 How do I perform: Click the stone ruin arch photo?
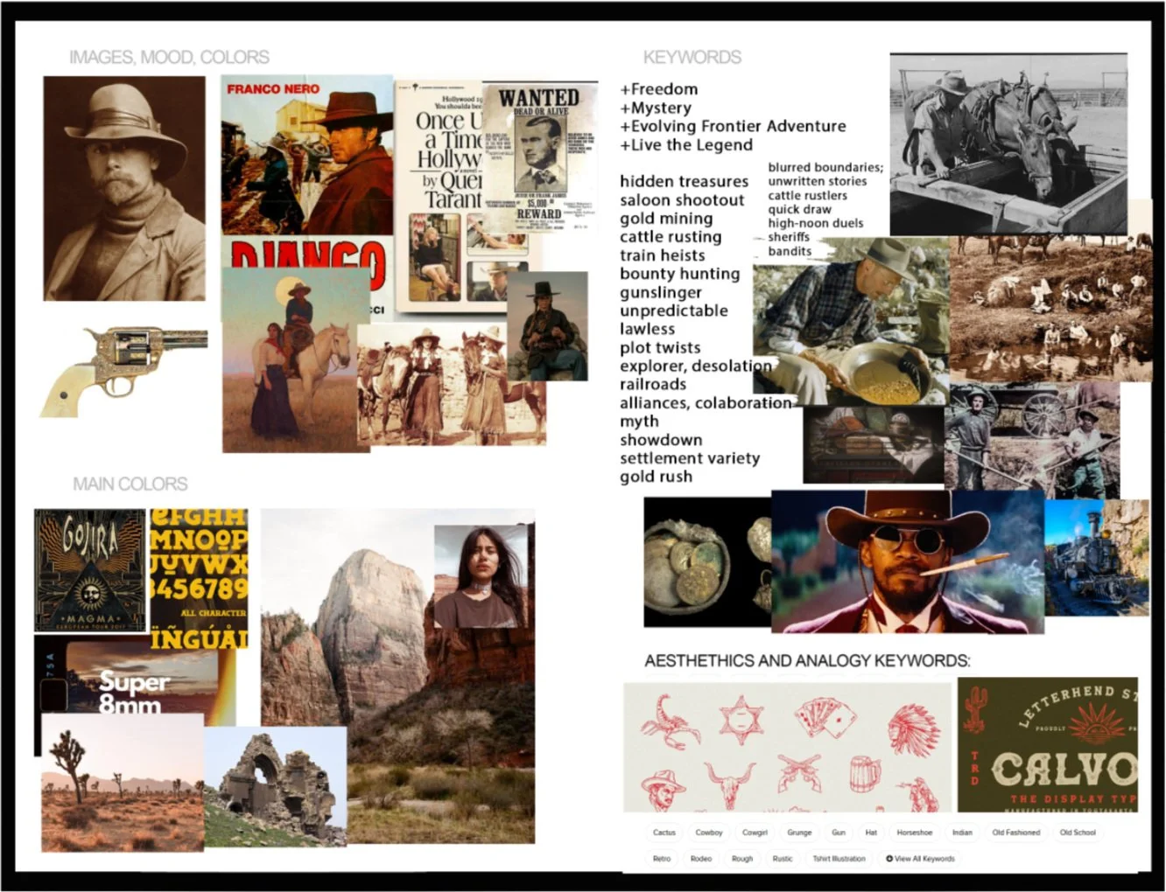point(276,785)
